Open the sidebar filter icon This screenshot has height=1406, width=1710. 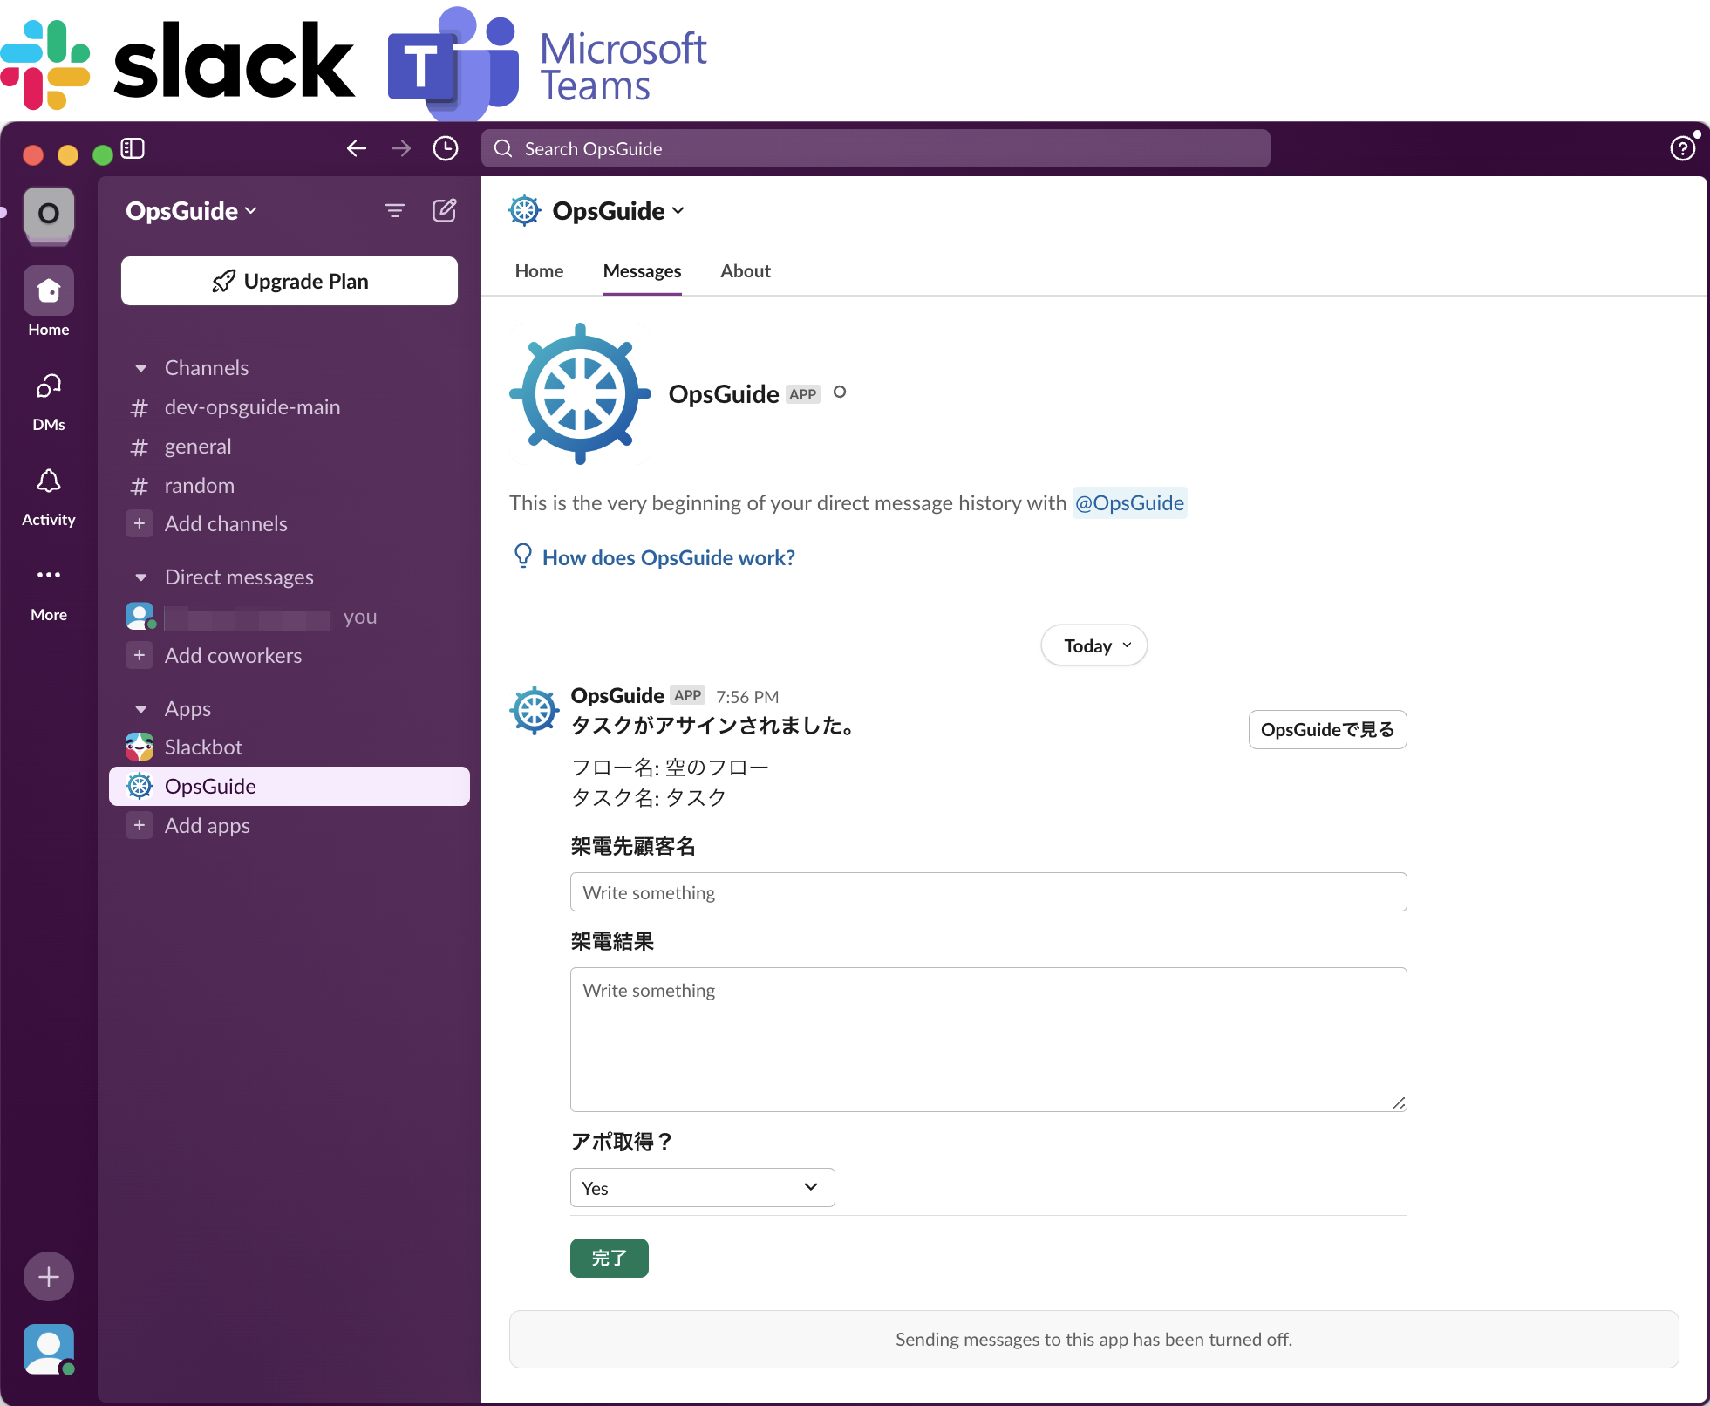coord(395,210)
